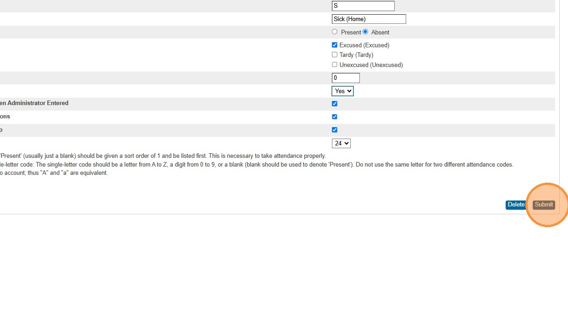
Task: Click the Sick (Home) text field
Action: click(369, 19)
